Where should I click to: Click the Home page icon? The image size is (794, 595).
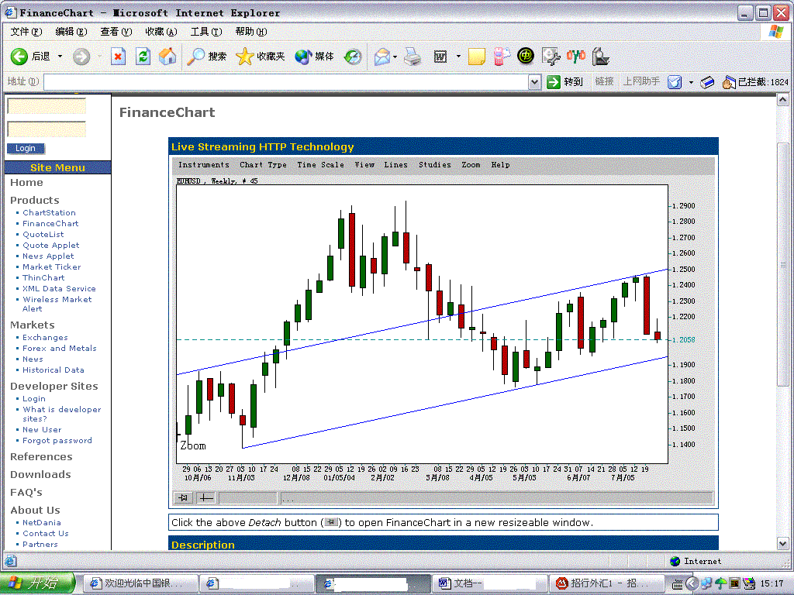(167, 56)
